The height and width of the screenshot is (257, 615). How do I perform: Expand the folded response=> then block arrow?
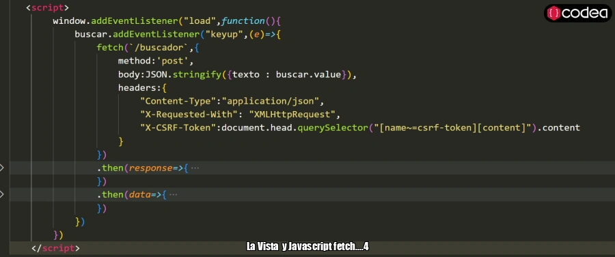point(2,168)
